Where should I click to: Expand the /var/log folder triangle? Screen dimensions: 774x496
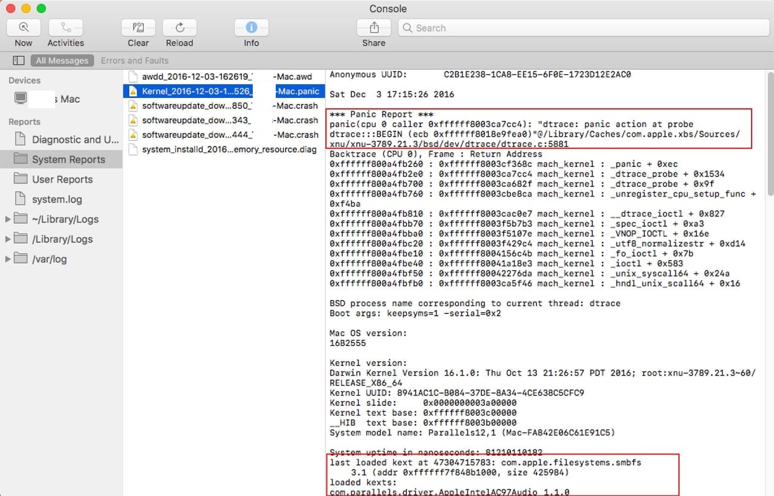8,259
